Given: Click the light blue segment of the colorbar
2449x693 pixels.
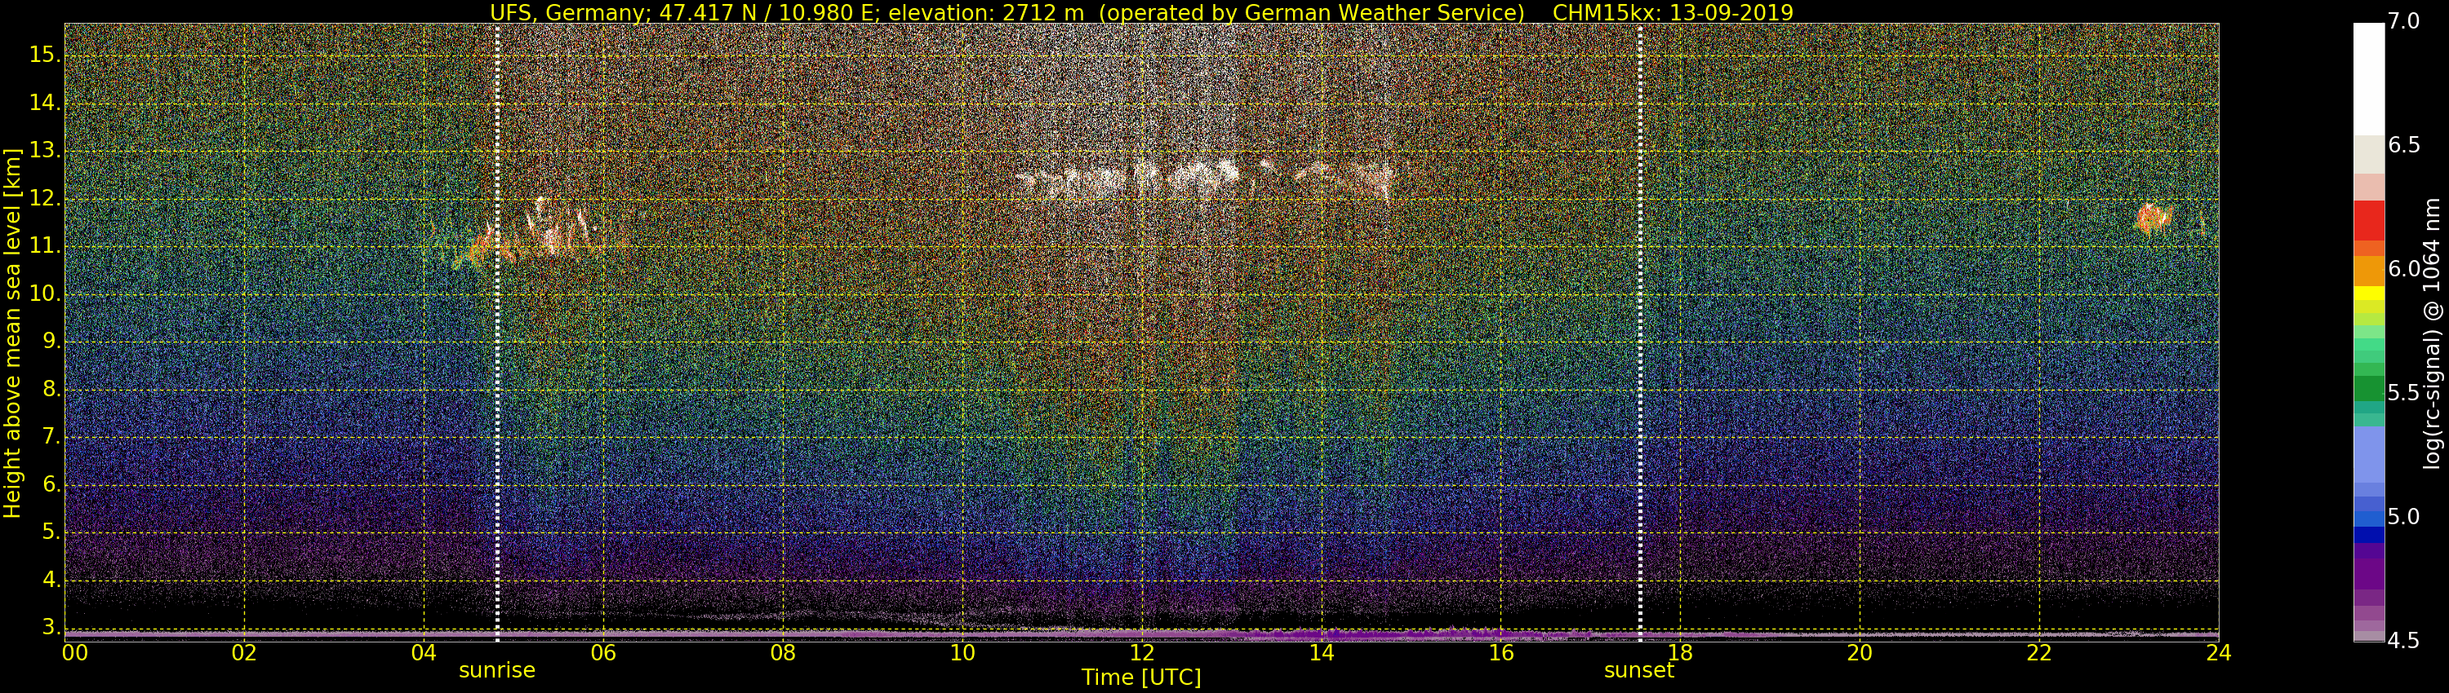Looking at the screenshot, I should point(2369,455).
